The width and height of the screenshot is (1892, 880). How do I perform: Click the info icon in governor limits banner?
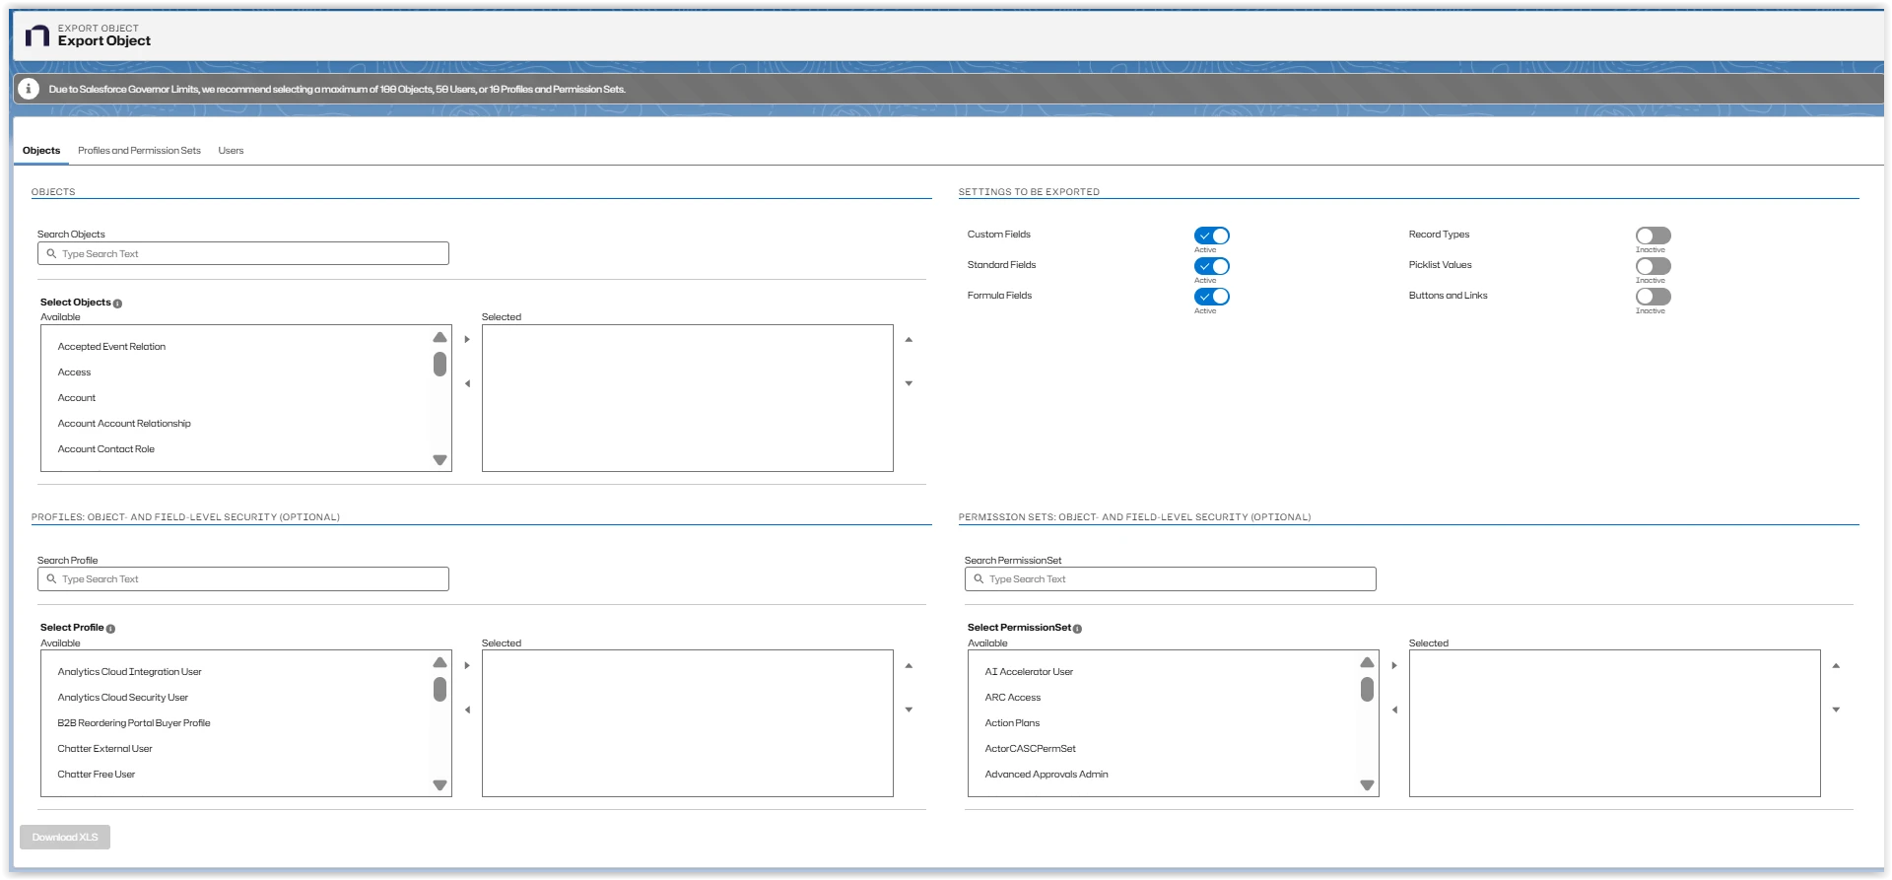click(x=29, y=89)
